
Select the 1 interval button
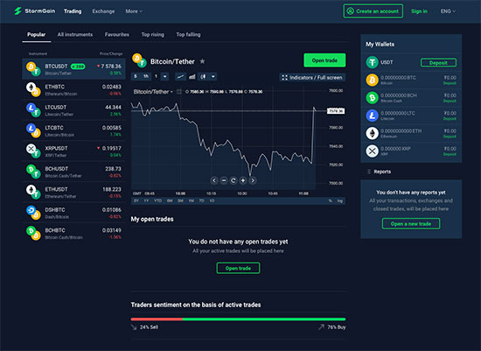tap(156, 76)
